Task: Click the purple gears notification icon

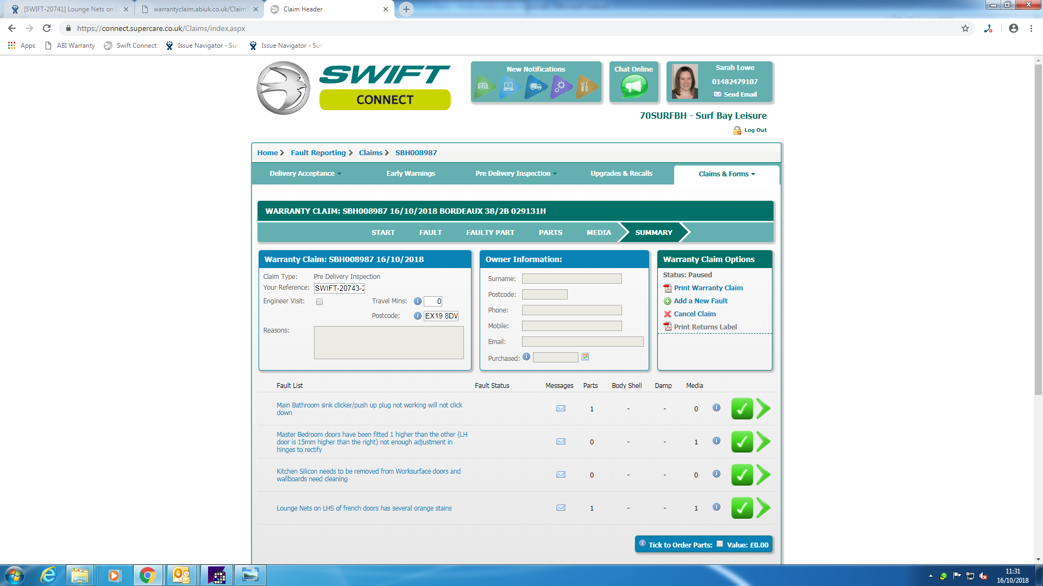Action: [560, 86]
